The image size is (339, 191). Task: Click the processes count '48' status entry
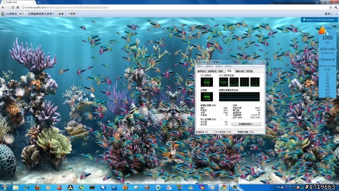point(202,132)
